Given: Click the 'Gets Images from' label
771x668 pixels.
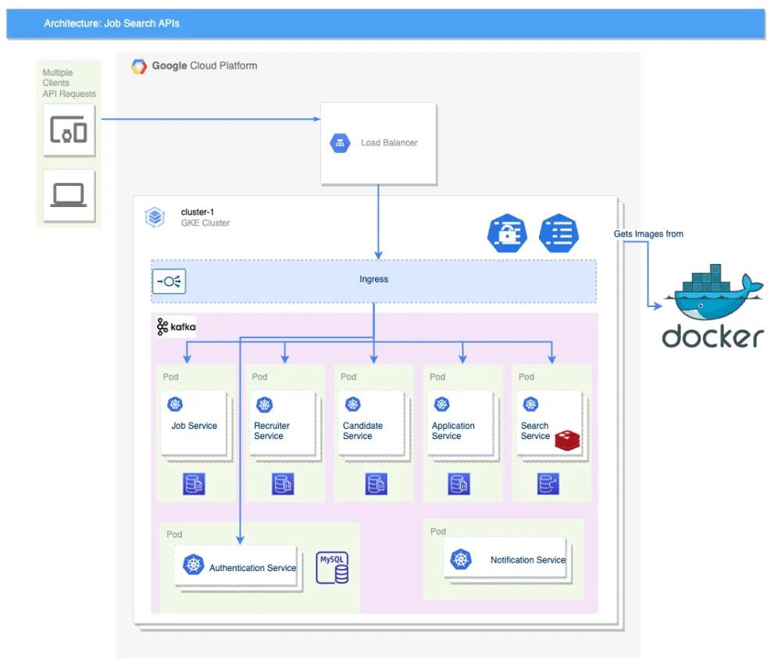Looking at the screenshot, I should pos(648,234).
